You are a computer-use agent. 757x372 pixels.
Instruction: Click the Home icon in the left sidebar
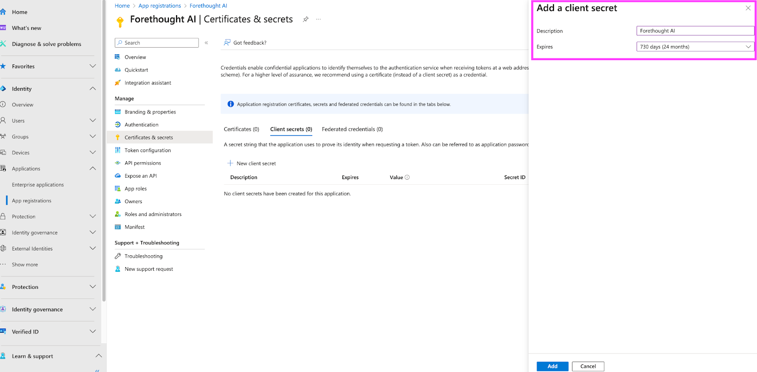pos(3,12)
